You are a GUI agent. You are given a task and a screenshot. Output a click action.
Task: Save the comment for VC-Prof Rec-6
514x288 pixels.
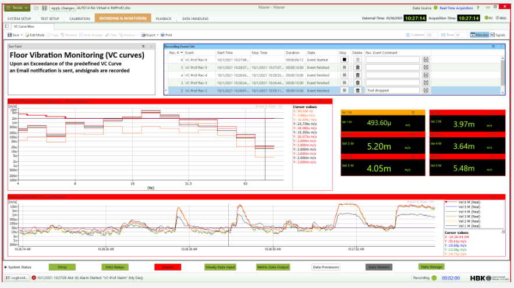[426, 59]
